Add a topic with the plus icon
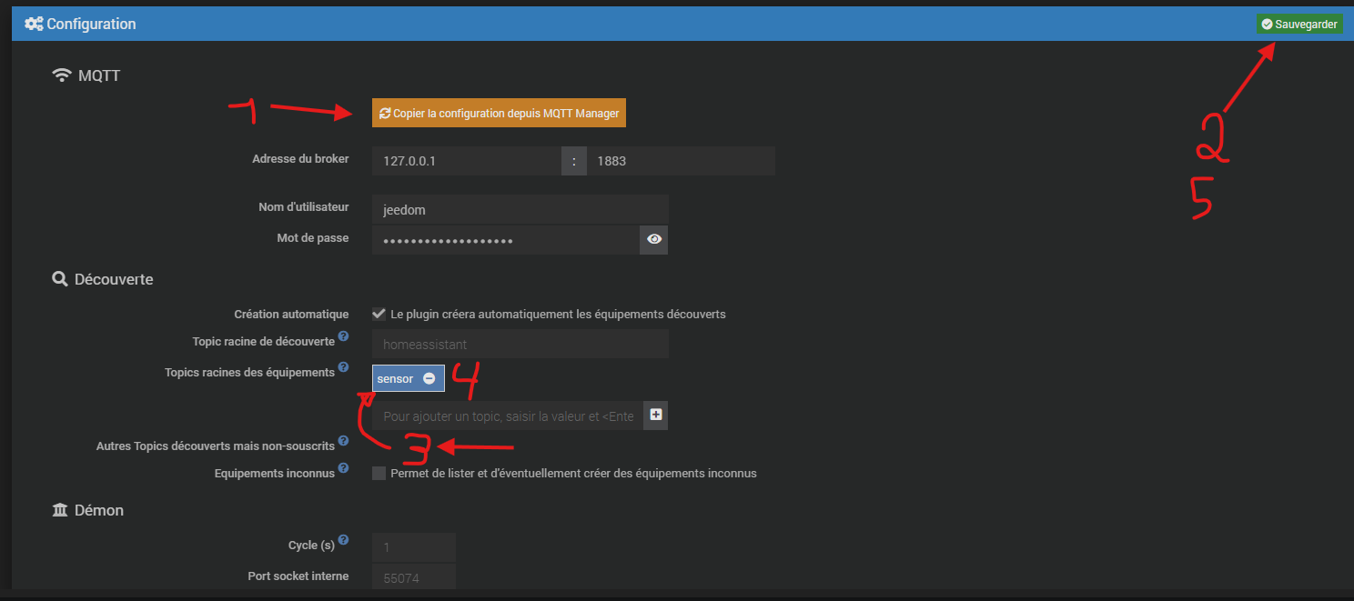Screen dimensions: 1354x601 pos(656,416)
